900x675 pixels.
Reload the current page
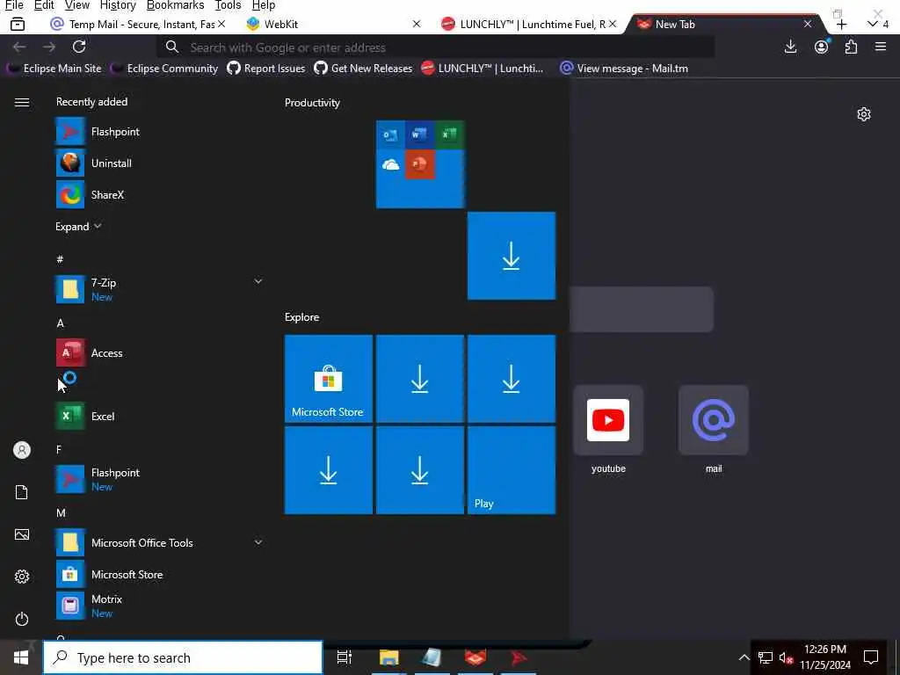[79, 47]
